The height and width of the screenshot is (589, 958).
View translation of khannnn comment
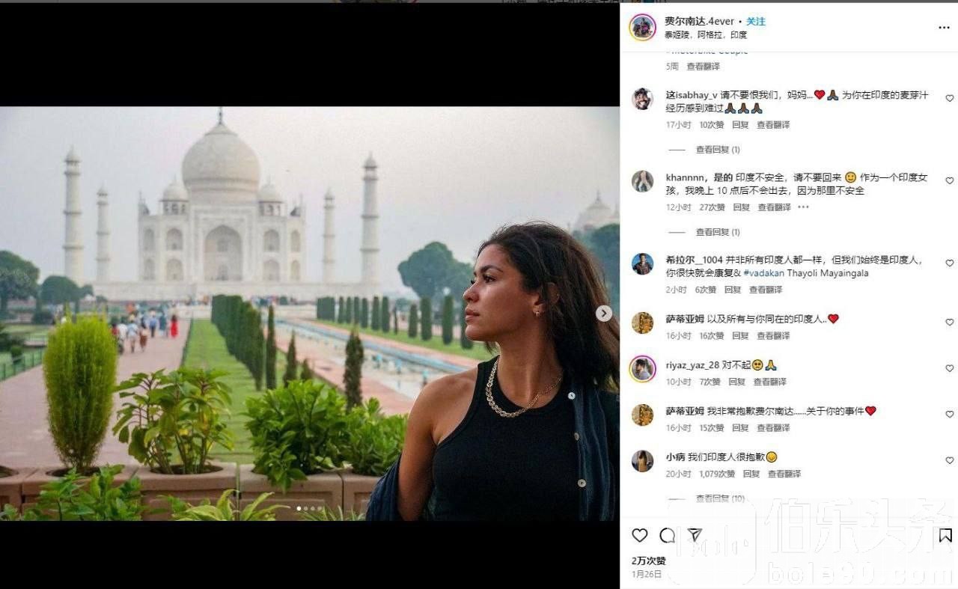click(x=774, y=207)
